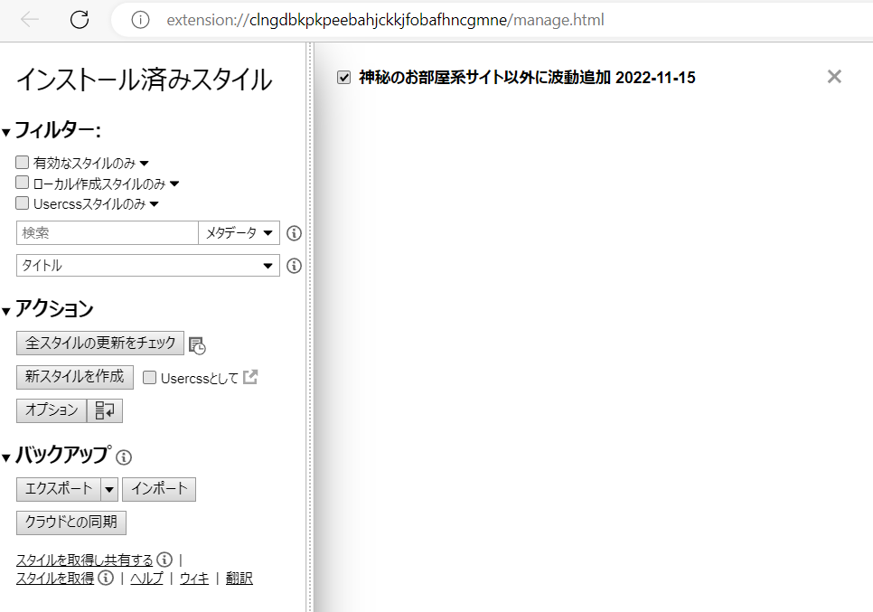This screenshot has height=612, width=873.
Task: Check the Usercssとして checkbox
Action: point(150,378)
